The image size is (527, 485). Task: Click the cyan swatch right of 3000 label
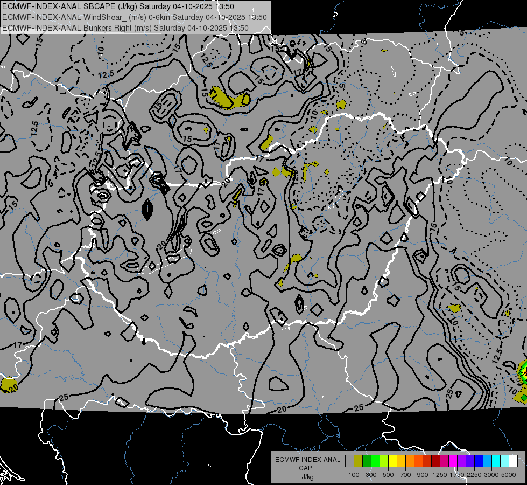tap(496, 461)
